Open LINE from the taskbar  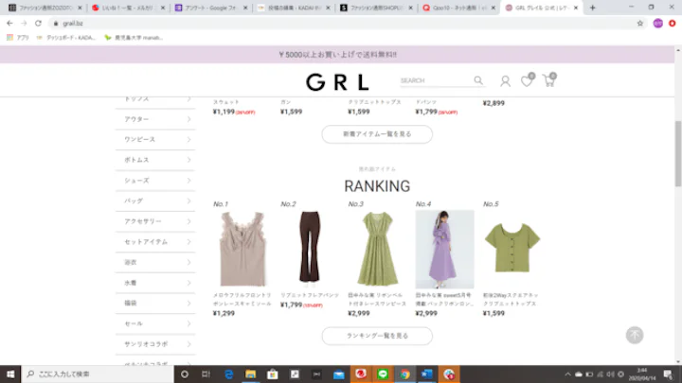point(383,374)
